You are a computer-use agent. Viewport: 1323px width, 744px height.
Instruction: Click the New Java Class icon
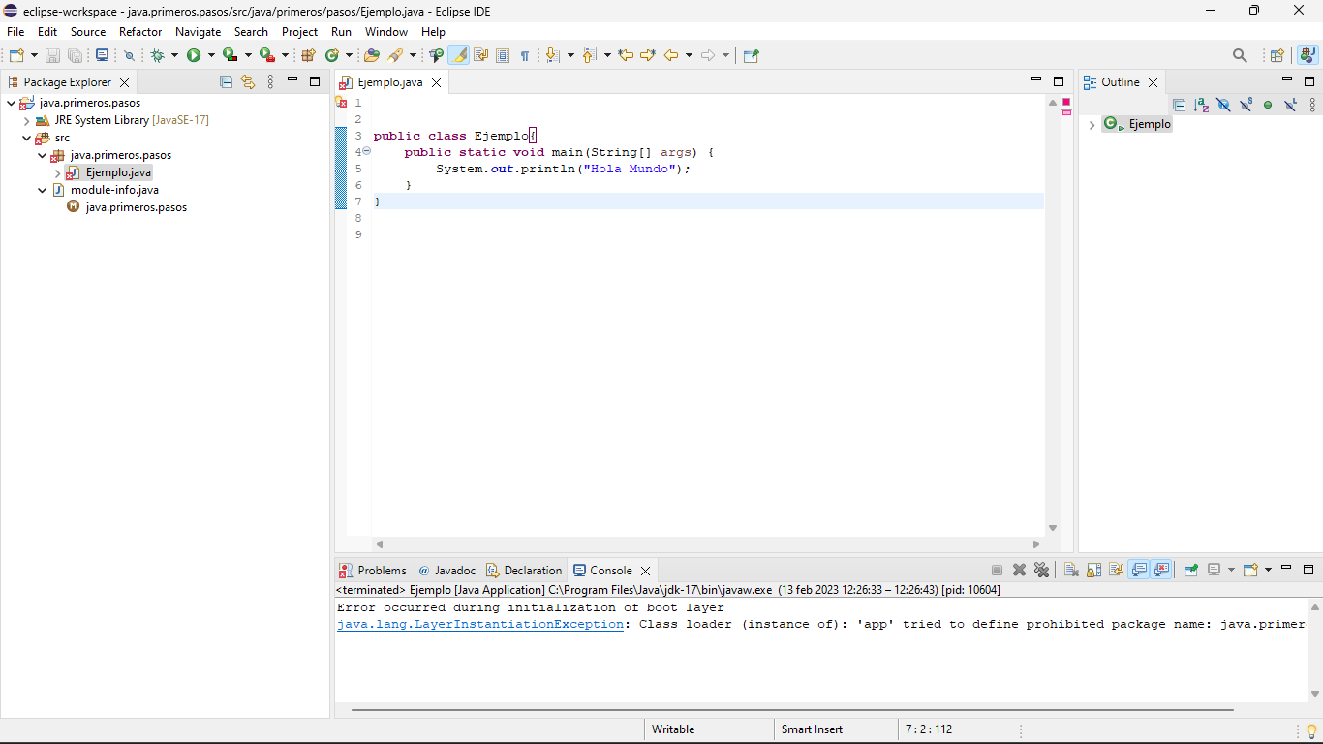click(x=332, y=56)
